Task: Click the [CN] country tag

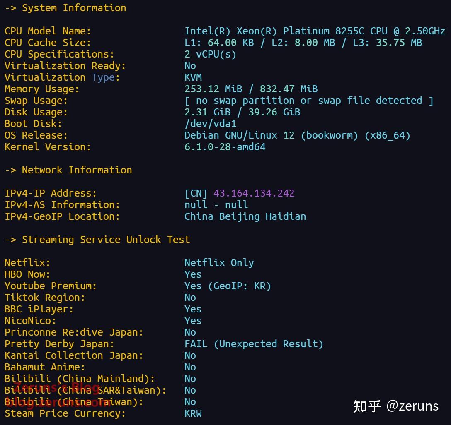Action: click(x=196, y=193)
